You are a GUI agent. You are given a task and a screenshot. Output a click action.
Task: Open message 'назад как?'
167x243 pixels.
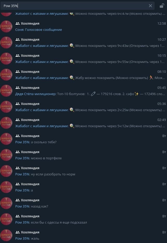coord(83,203)
